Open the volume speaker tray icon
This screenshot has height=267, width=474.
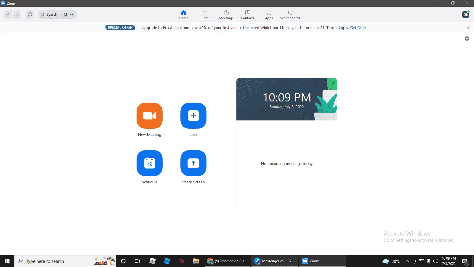tap(435, 261)
